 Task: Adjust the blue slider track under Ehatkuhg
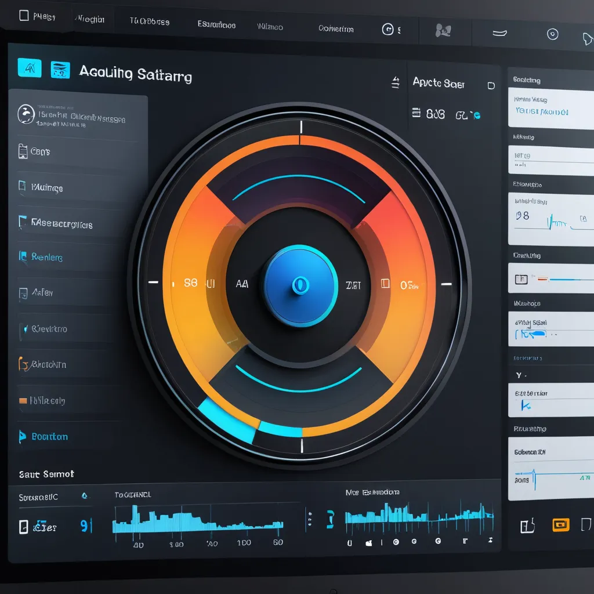[x=571, y=280]
